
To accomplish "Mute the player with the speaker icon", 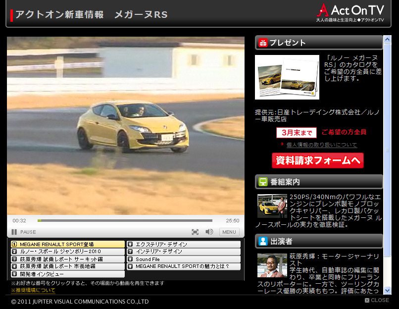I will point(209,232).
